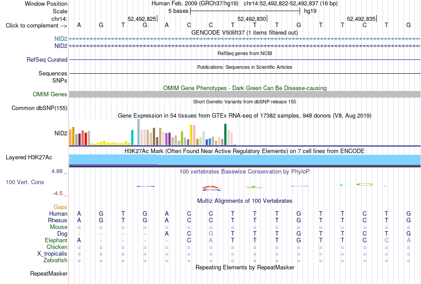The image size is (421, 284).
Task: Click the cyan GTEx expression bar
Action: [132, 138]
